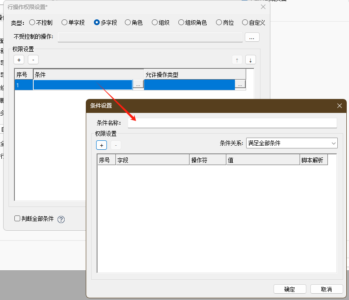The width and height of the screenshot is (349, 300).
Task: Select the 组织角色 radio option
Action: (x=181, y=22)
